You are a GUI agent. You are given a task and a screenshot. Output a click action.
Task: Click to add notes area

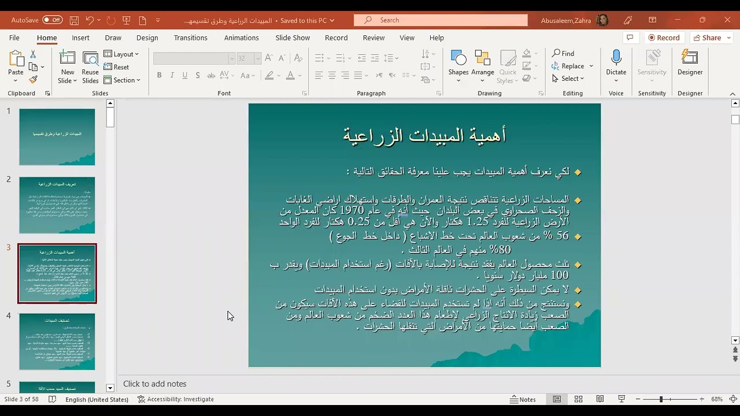tap(155, 384)
